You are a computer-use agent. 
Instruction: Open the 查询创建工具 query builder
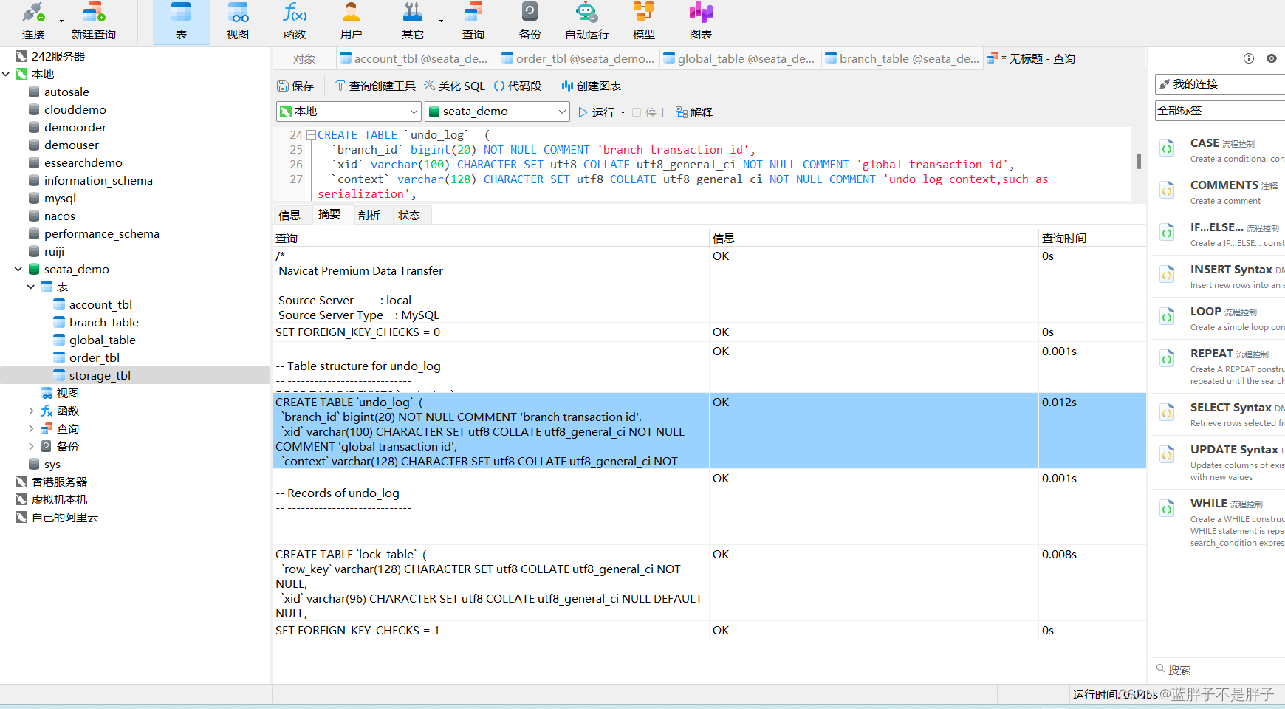click(375, 86)
